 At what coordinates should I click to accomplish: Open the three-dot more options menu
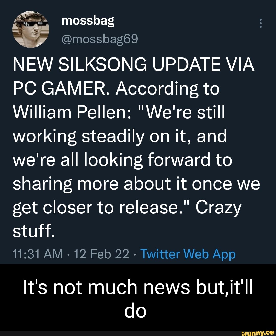(260, 24)
